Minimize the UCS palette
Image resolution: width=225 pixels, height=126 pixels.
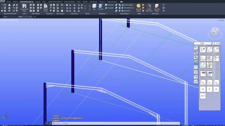(217, 43)
